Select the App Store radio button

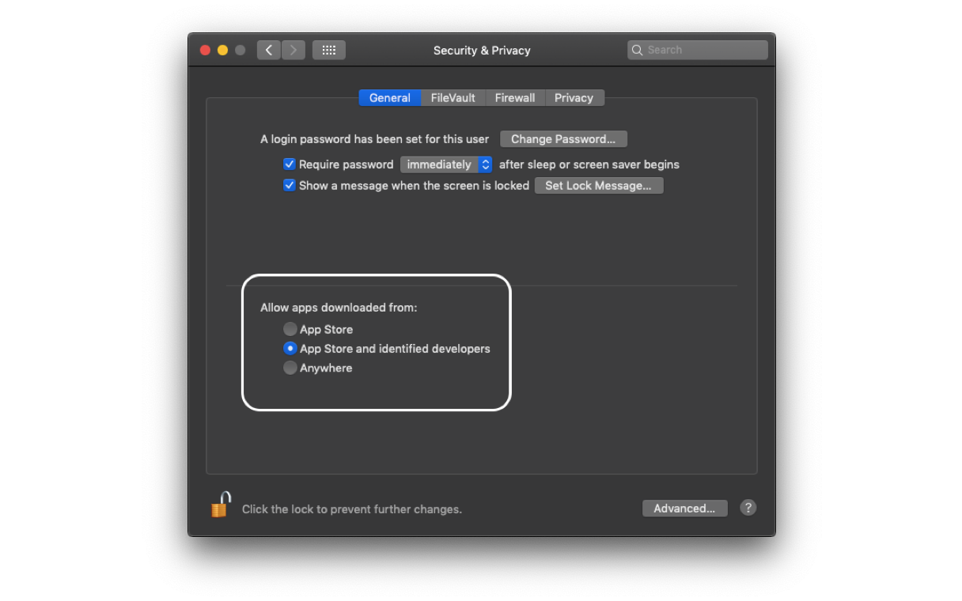pyautogui.click(x=290, y=329)
